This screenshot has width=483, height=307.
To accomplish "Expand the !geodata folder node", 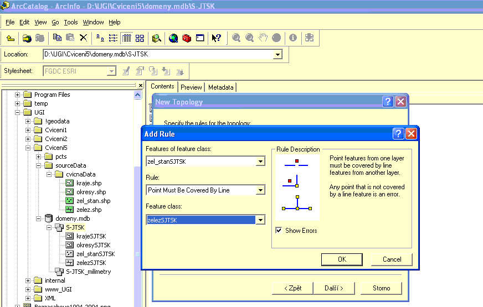I will click(28, 121).
